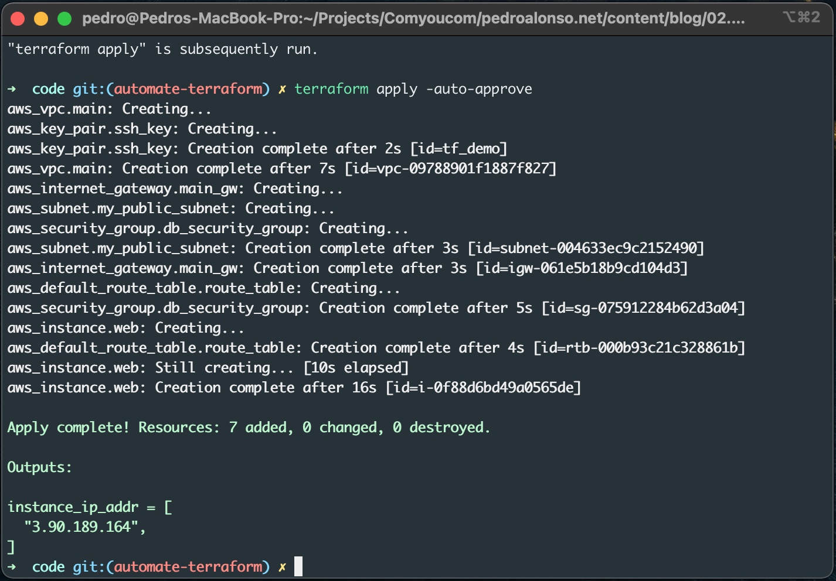The image size is (836, 581).
Task: Click the block cursor at the bottom prompt
Action: click(x=298, y=566)
